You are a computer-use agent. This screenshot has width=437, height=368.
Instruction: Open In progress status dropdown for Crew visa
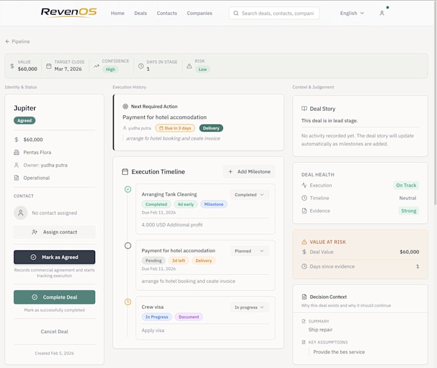[249, 307]
